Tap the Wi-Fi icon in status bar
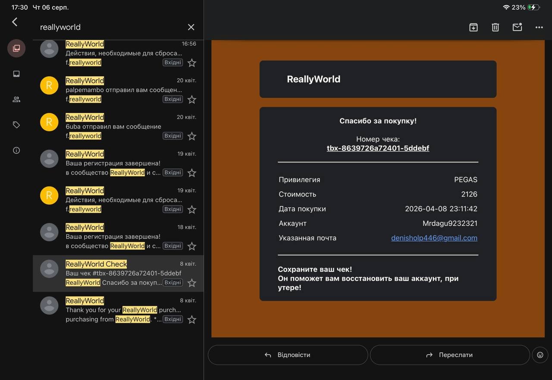This screenshot has width=552, height=380. pos(506,7)
